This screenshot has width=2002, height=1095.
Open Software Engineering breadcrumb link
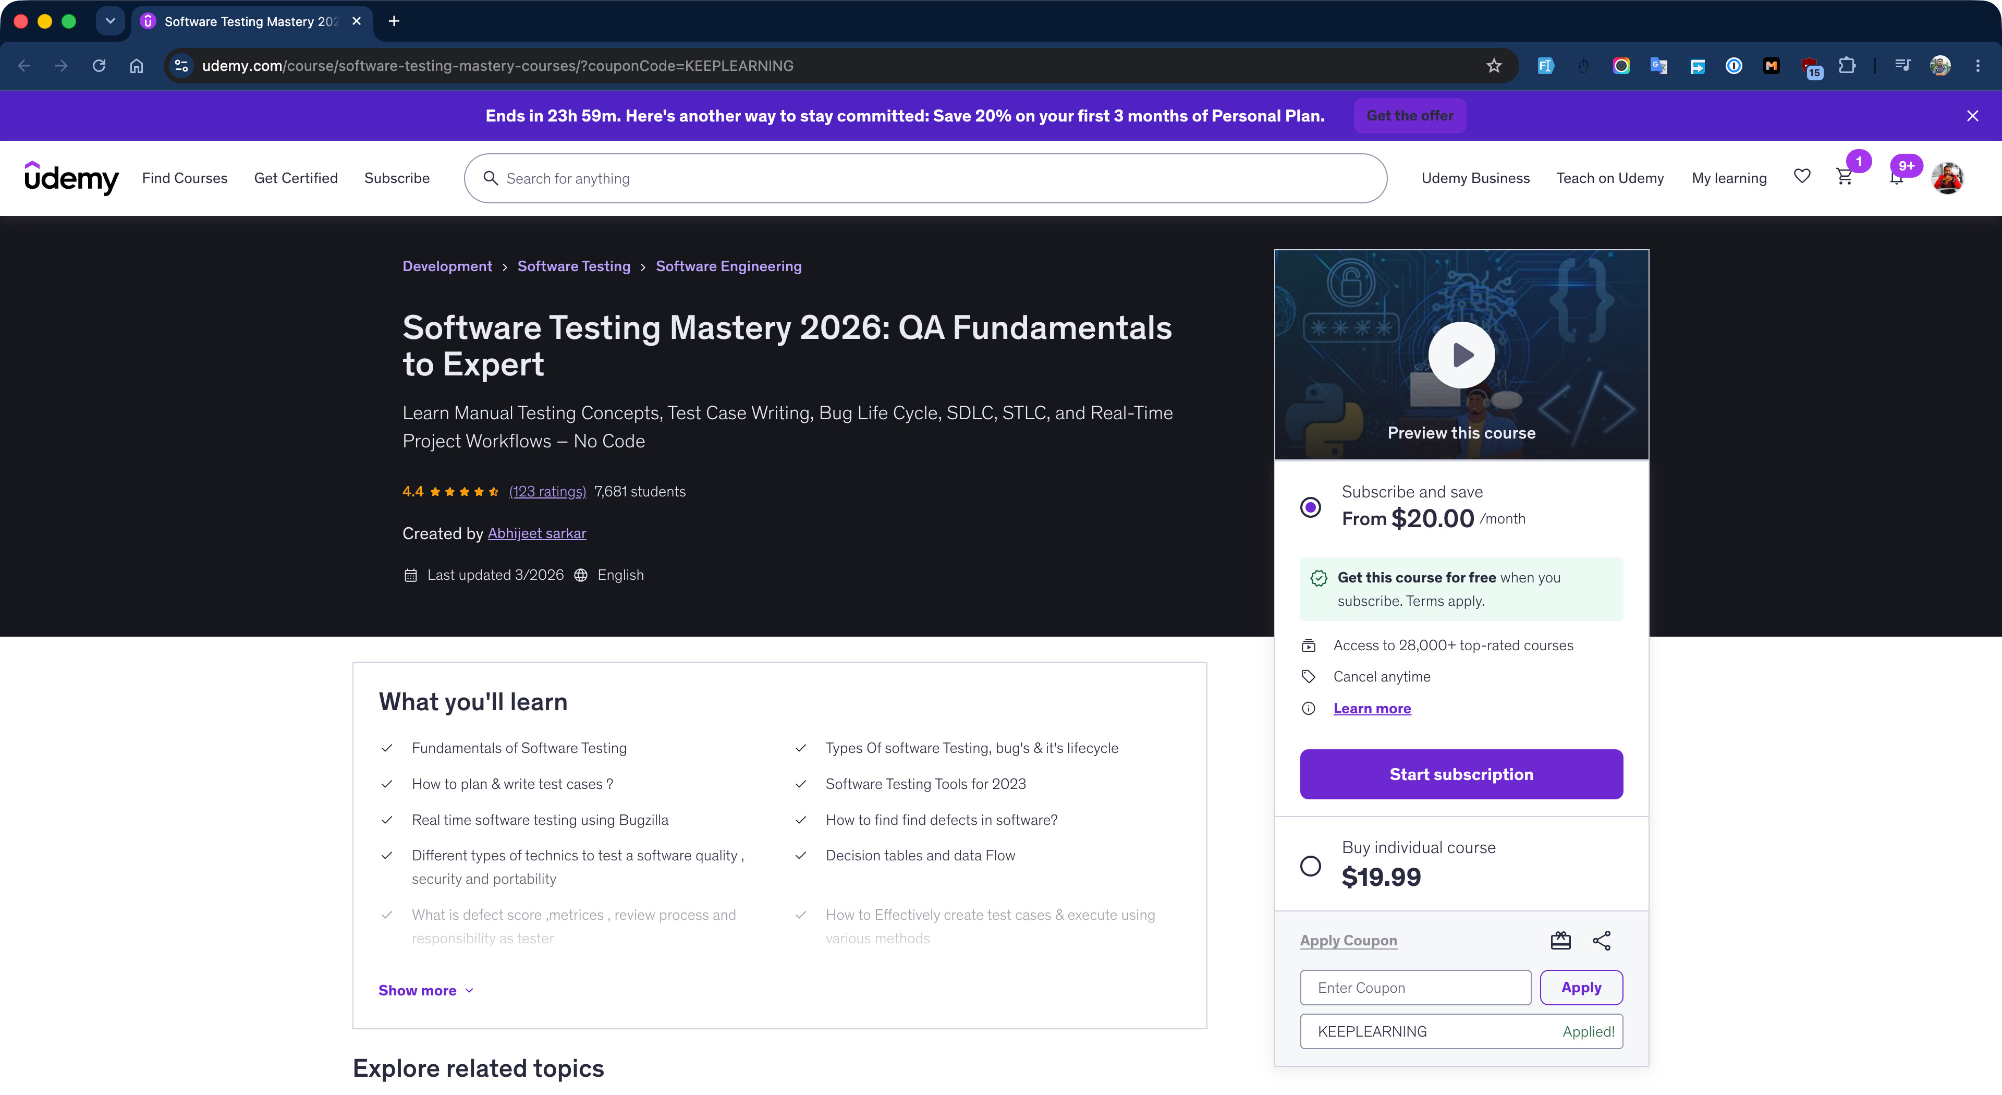728,266
